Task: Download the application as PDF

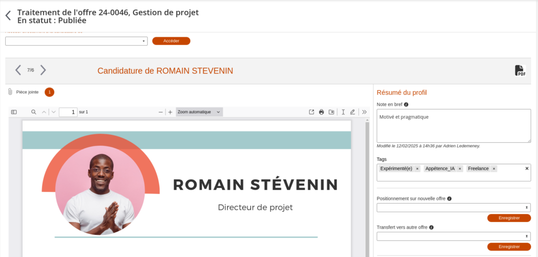Action: 520,71
